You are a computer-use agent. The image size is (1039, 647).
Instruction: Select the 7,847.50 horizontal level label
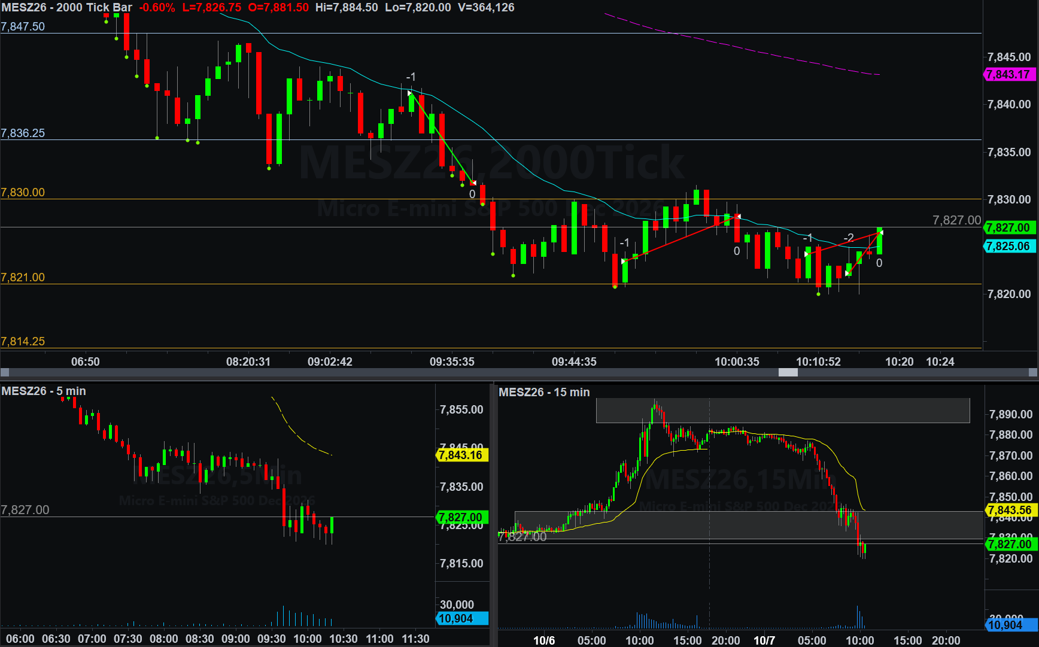23,26
